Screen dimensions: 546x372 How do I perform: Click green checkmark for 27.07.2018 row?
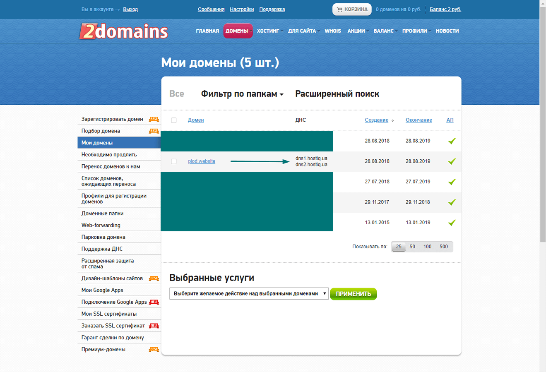452,182
